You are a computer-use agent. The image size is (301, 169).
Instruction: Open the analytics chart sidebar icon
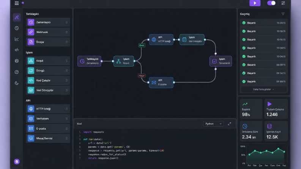pyautogui.click(x=17, y=39)
